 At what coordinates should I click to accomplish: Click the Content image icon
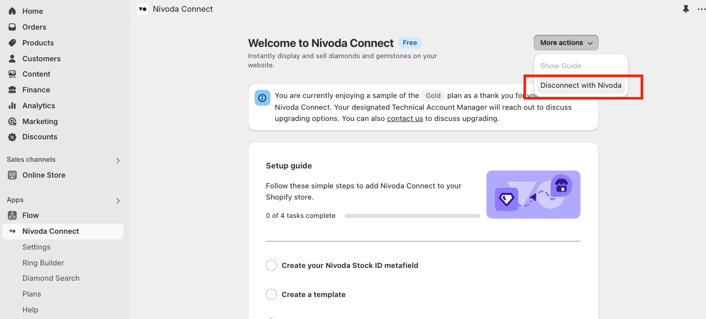tap(12, 74)
